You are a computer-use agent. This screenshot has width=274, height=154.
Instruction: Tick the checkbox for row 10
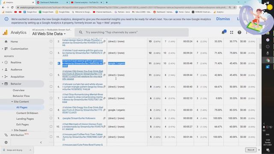(x=51, y=126)
